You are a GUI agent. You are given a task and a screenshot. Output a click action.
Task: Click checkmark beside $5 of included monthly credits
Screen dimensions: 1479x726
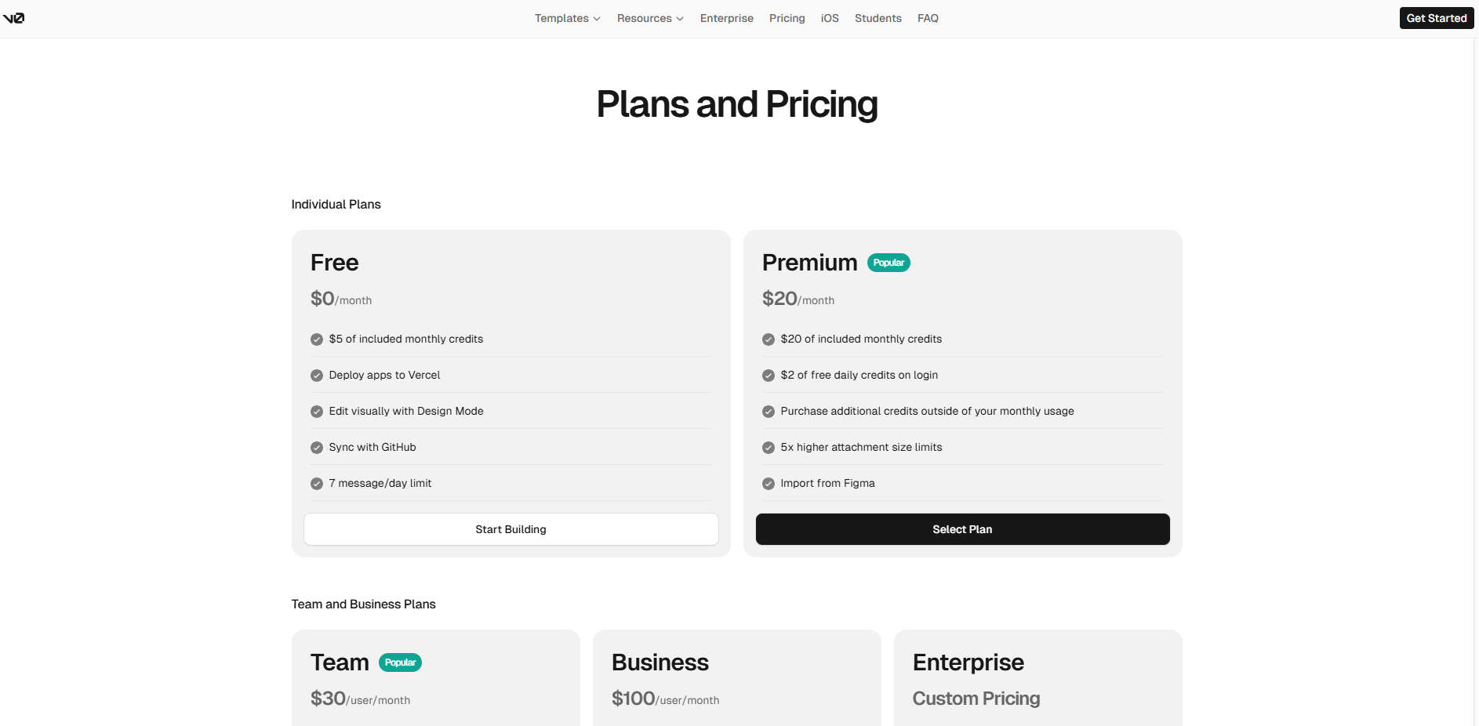(x=317, y=339)
